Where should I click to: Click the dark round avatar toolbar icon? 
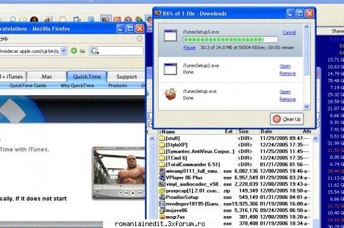[34, 20]
